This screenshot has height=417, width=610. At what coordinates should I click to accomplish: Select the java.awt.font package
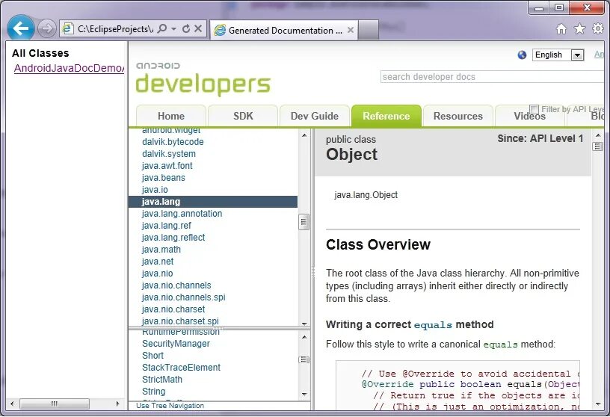167,166
